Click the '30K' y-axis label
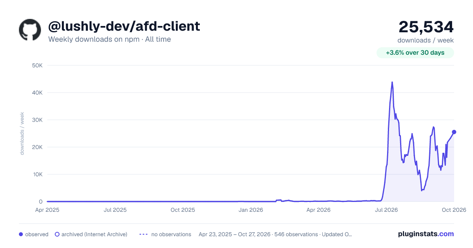This screenshot has height=248, width=473. click(x=37, y=120)
